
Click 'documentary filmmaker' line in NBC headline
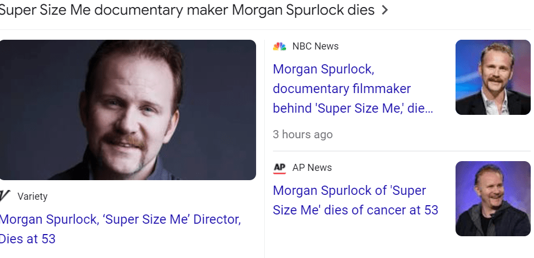[x=342, y=89]
